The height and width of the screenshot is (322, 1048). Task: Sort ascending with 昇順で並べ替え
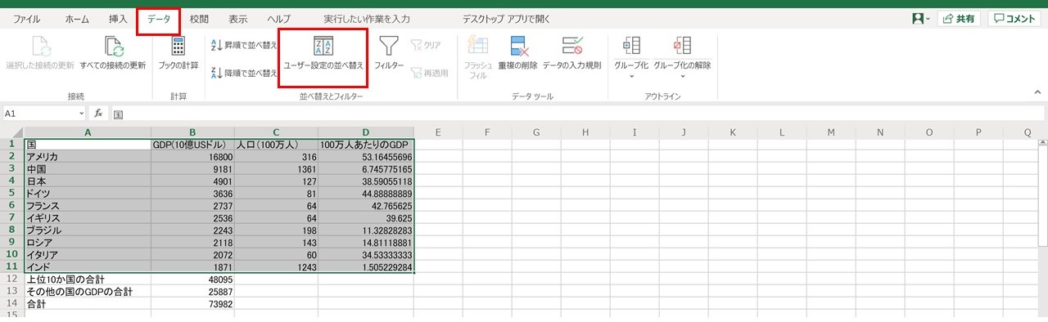tap(244, 46)
